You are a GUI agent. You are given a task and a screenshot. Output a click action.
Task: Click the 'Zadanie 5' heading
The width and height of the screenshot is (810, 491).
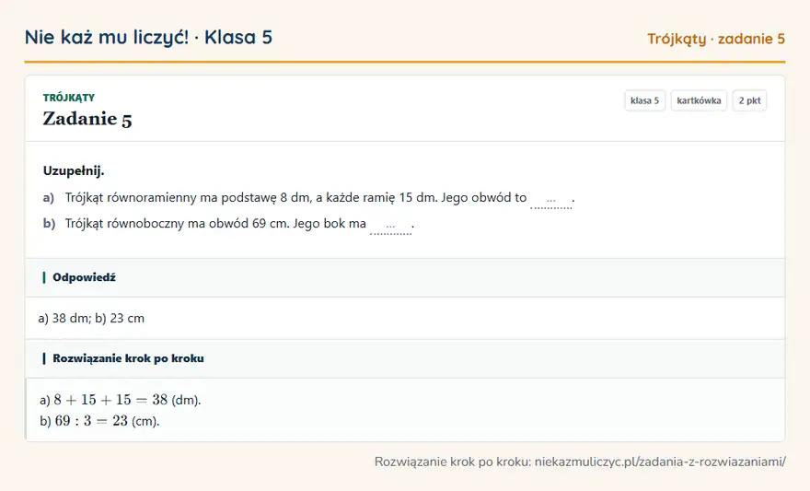click(x=87, y=119)
